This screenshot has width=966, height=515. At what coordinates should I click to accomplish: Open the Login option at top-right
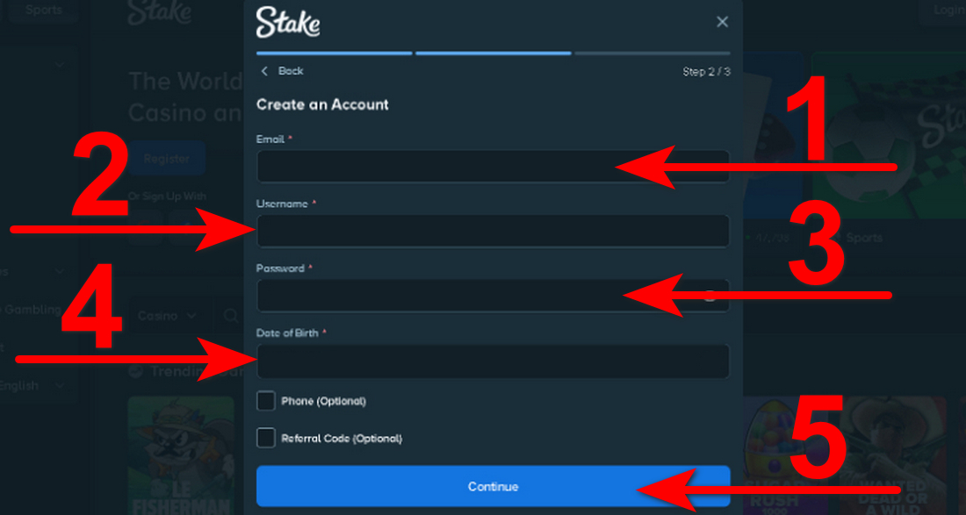pos(948,10)
